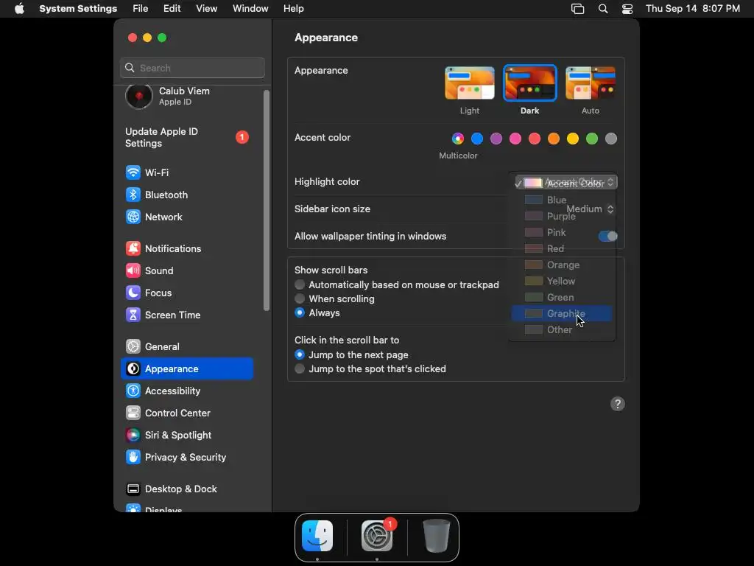The height and width of the screenshot is (566, 754).
Task: Open Privacy & Security settings
Action: [x=186, y=457]
